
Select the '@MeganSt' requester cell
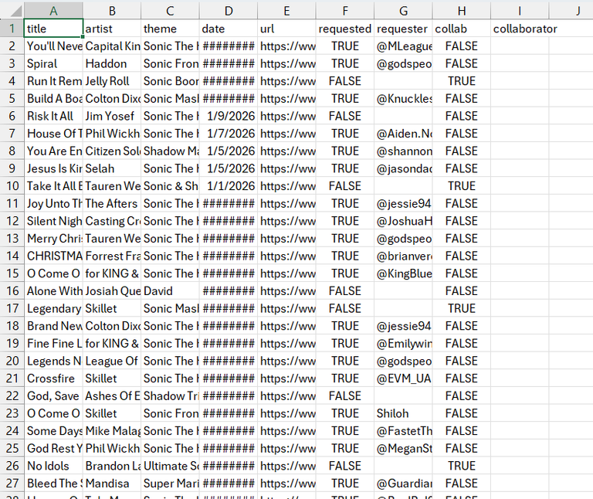click(x=403, y=448)
